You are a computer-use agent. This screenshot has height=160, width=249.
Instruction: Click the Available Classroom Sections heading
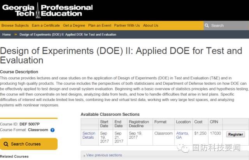coord(110,114)
